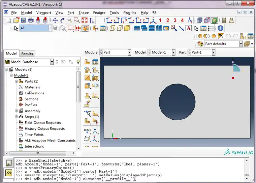Toggle shaded render style
Image resolution: width=256 pixels, height=183 pixels.
coord(127,28)
